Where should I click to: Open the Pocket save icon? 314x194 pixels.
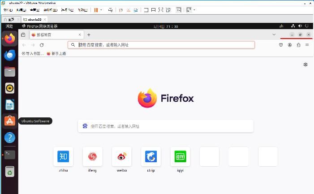[281, 45]
